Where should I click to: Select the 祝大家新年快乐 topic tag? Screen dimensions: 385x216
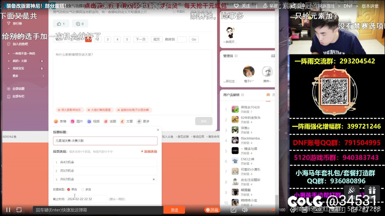click(x=70, y=110)
